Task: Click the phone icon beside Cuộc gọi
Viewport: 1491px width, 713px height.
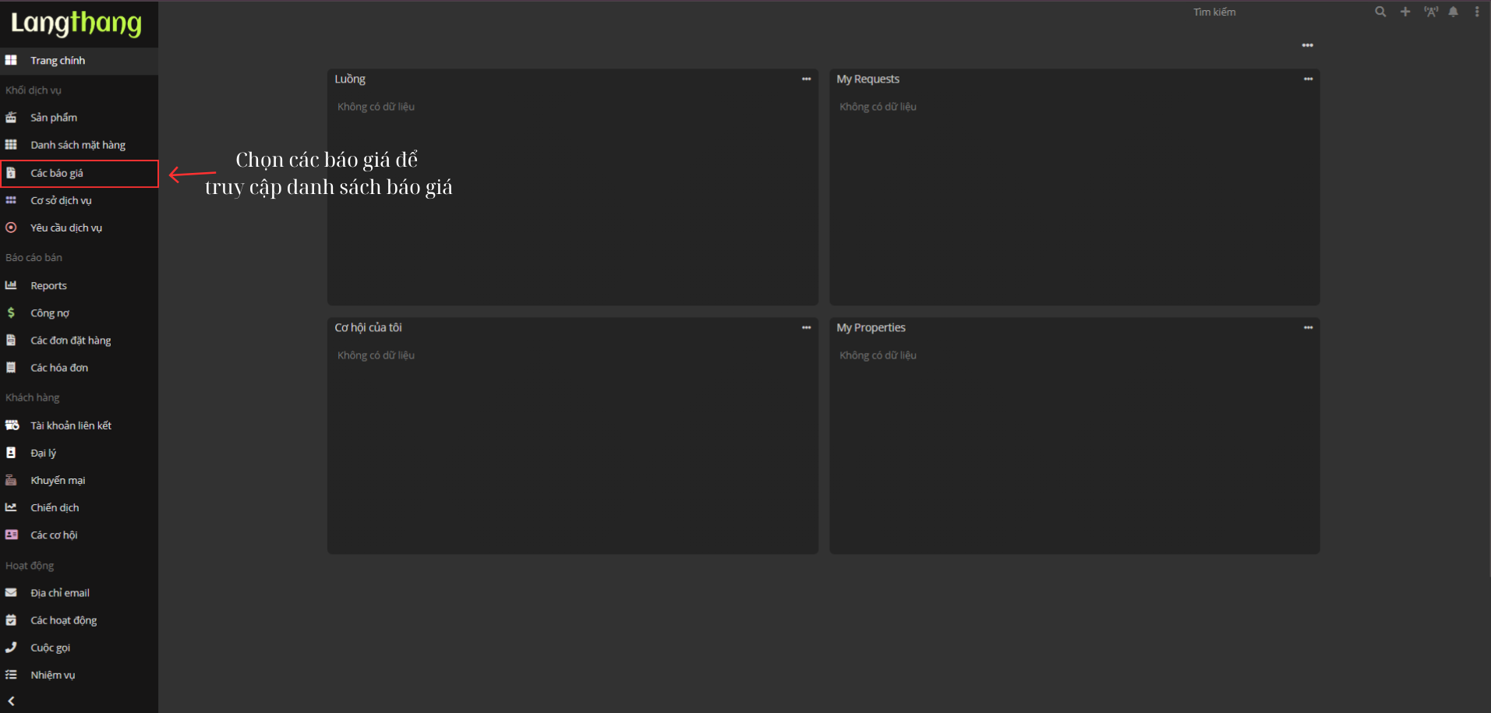Action: pyautogui.click(x=11, y=648)
